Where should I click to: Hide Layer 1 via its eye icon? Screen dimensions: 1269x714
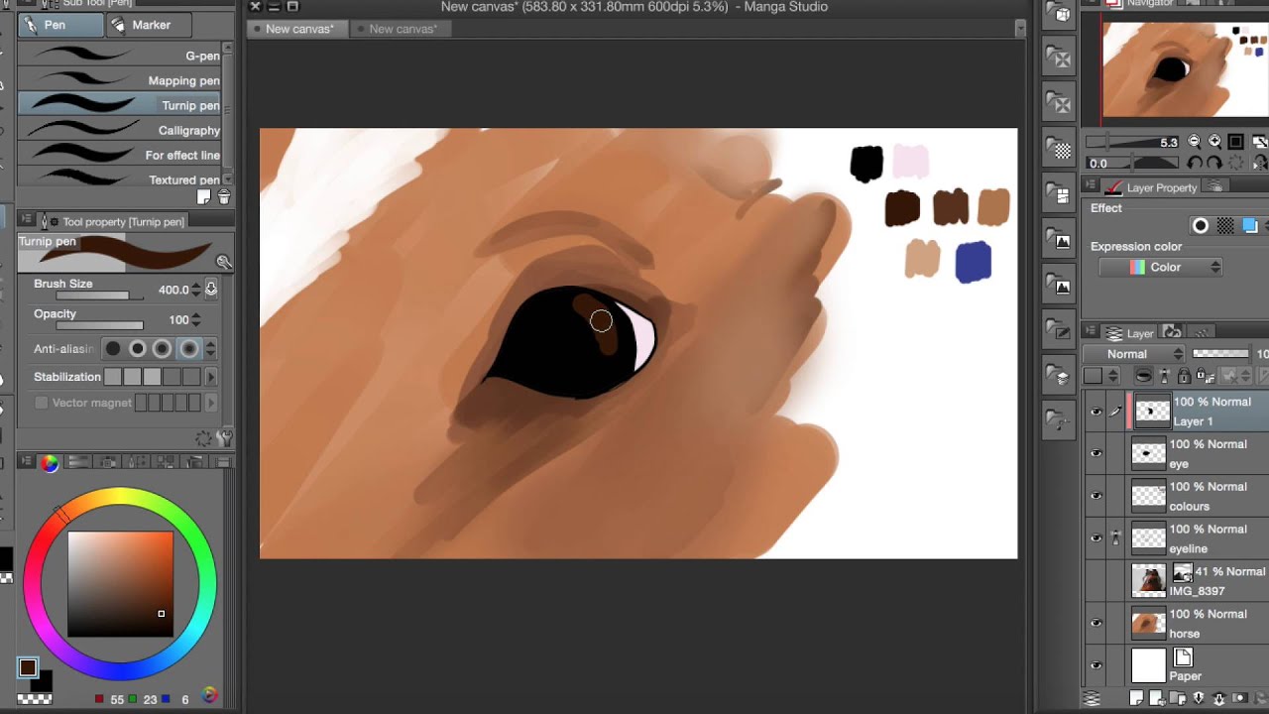tap(1096, 412)
